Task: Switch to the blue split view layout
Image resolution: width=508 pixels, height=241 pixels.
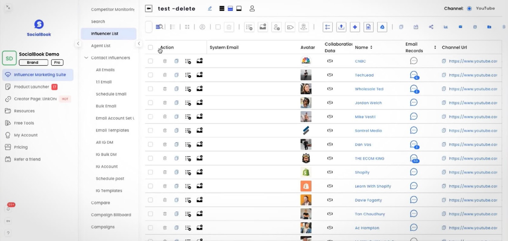Action: click(231, 9)
